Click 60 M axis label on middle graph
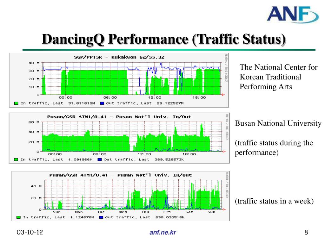Viewport: 325px width, 243px height. 34,122
